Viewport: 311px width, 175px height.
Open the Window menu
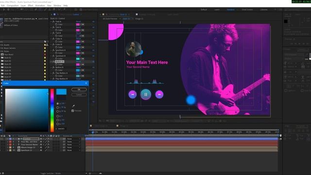[x=57, y=5]
